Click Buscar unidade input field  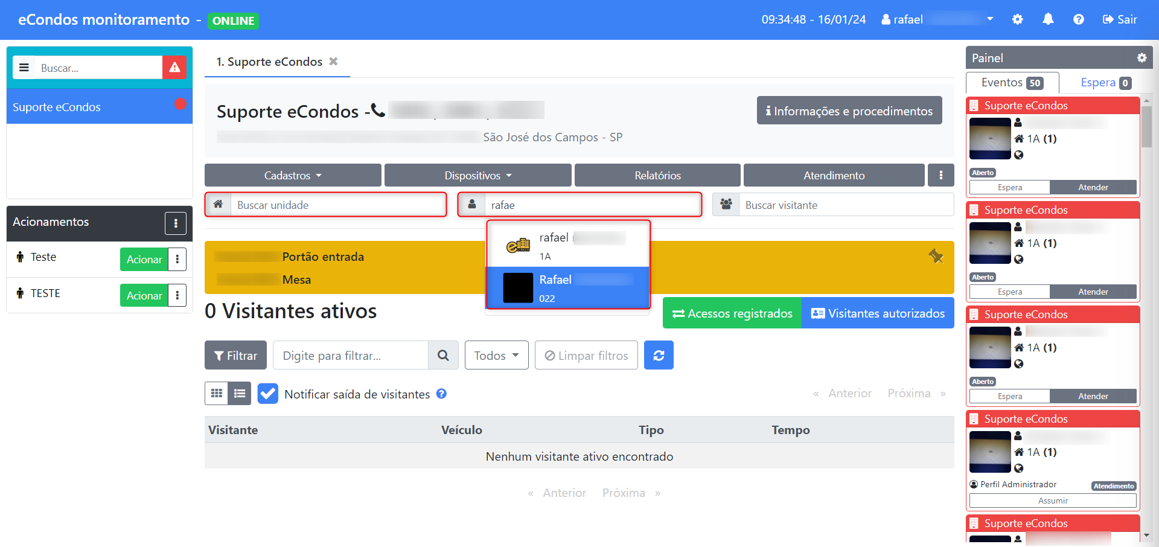click(338, 205)
